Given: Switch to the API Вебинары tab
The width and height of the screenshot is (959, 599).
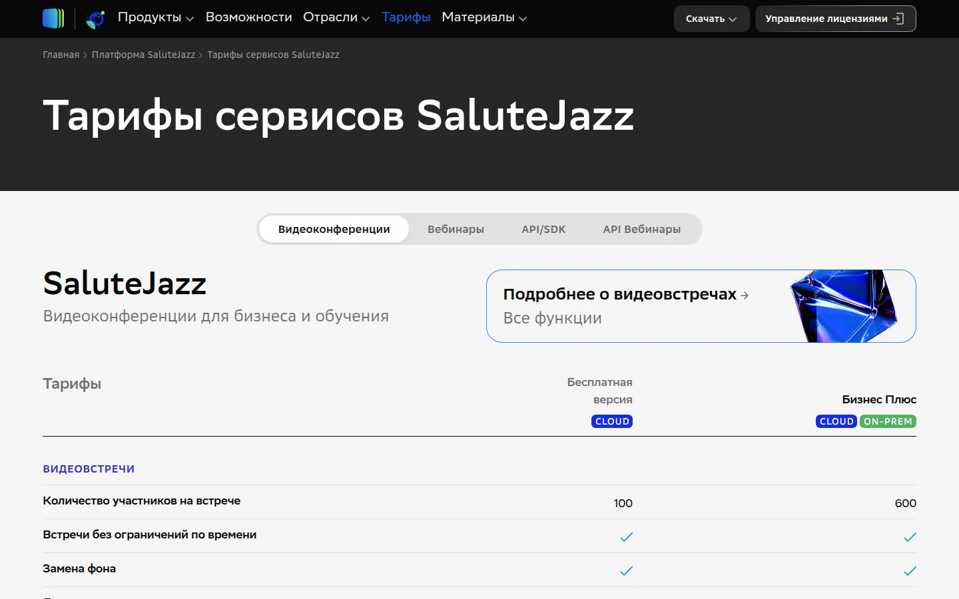Looking at the screenshot, I should tap(642, 229).
